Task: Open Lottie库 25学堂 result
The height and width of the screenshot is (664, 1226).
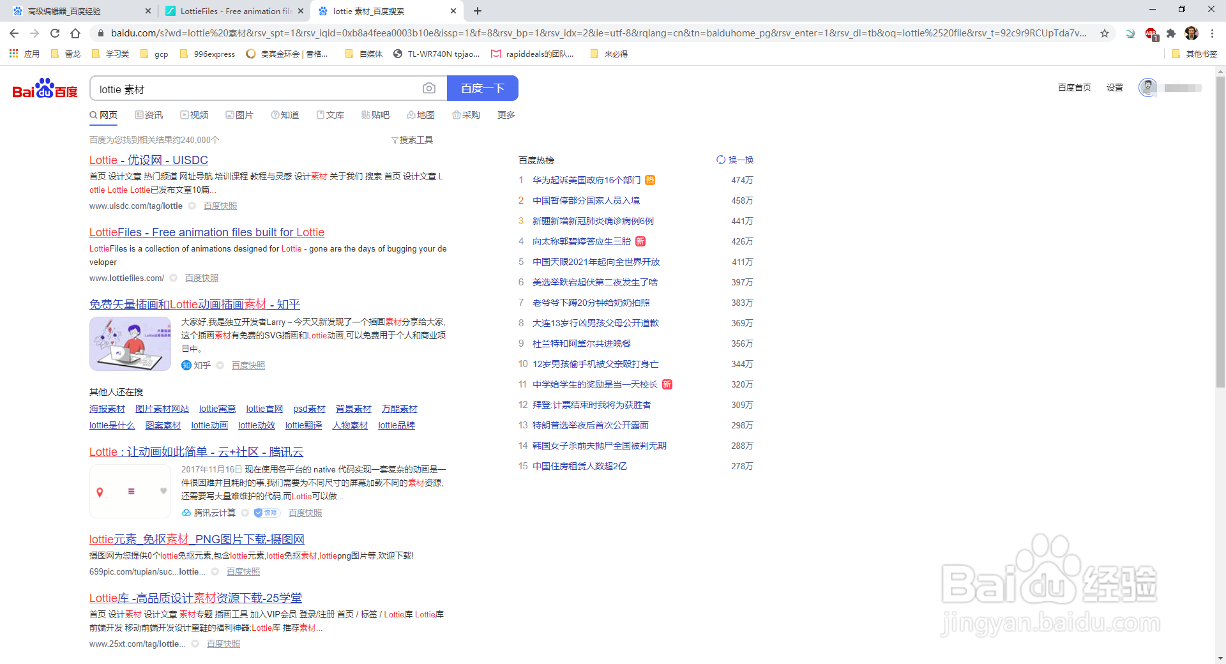Action: pyautogui.click(x=195, y=598)
